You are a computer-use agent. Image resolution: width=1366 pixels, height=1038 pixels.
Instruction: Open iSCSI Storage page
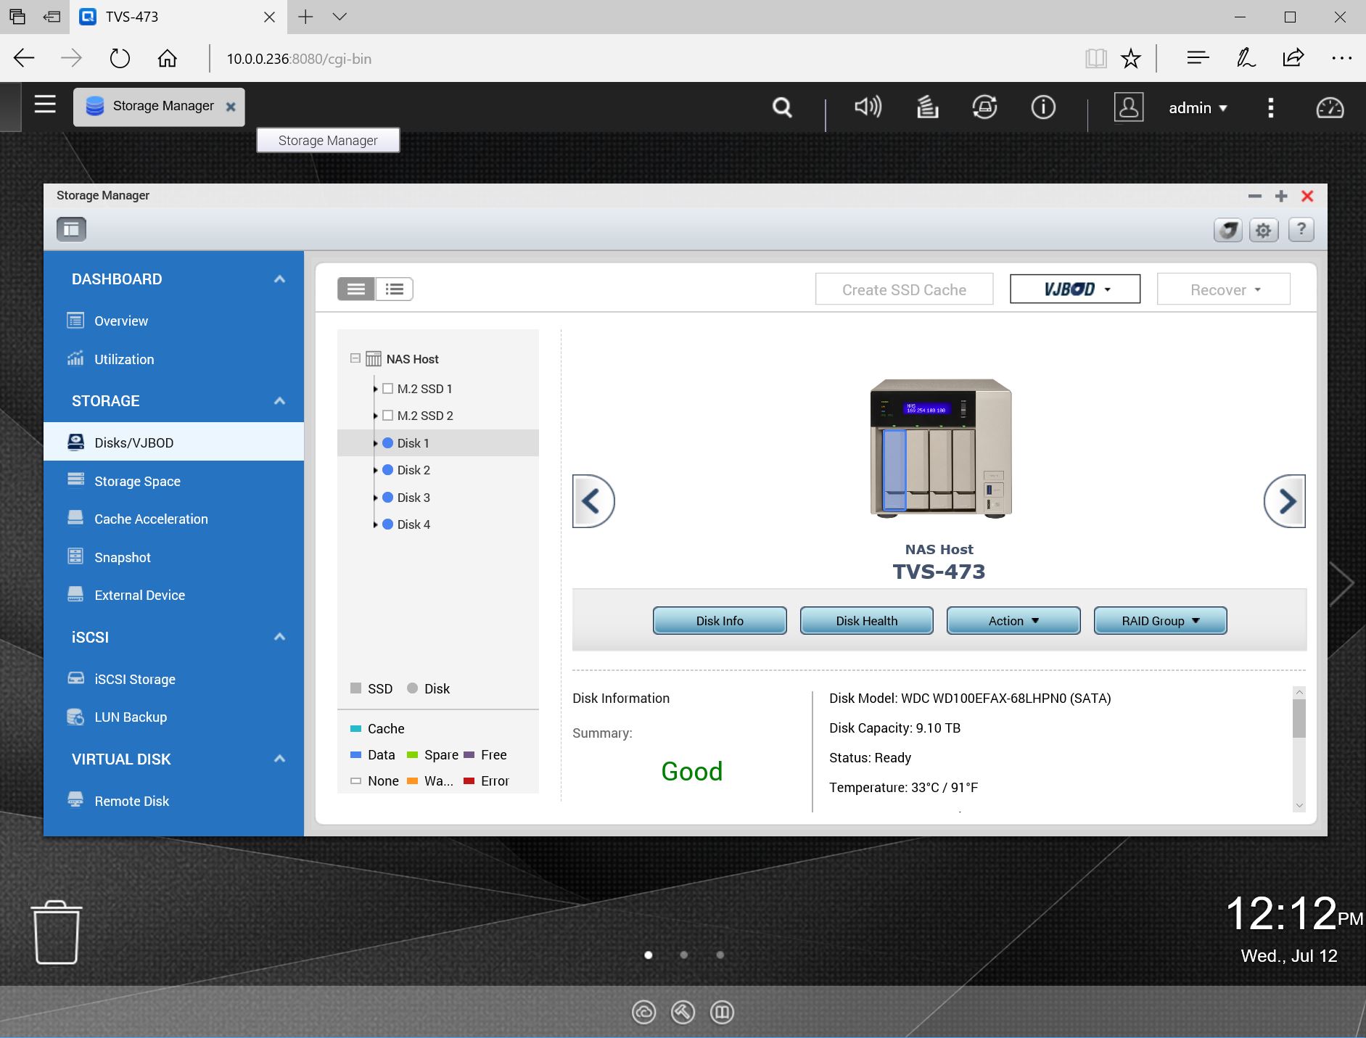tap(135, 679)
